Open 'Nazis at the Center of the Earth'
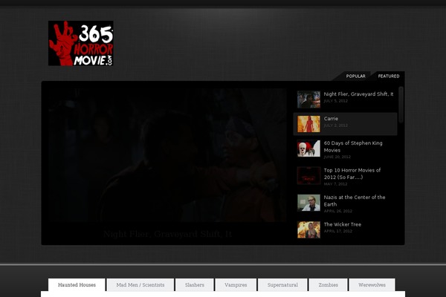446x297 pixels. click(355, 200)
